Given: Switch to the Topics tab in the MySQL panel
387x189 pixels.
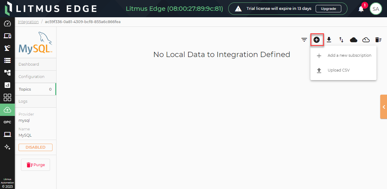Looking at the screenshot, I should 25,89.
